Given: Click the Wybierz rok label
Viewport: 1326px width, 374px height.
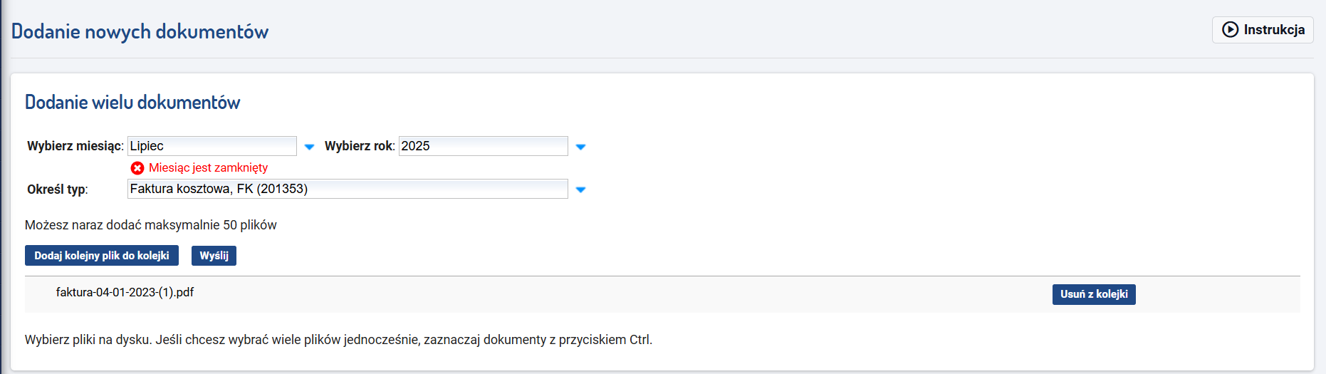Looking at the screenshot, I should click(360, 146).
